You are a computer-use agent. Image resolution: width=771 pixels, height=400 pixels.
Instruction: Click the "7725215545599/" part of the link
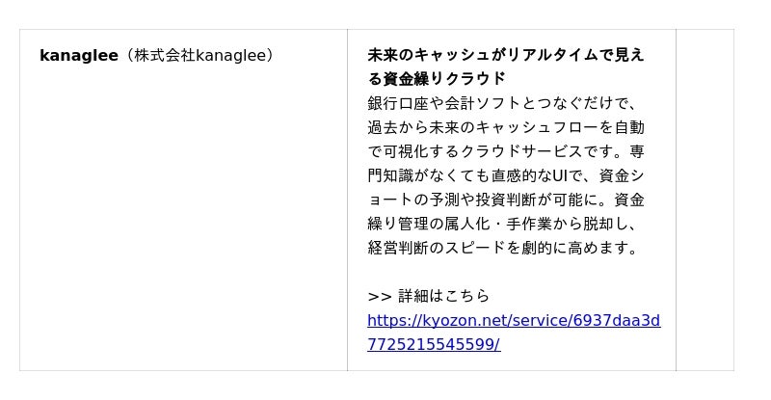tap(433, 344)
